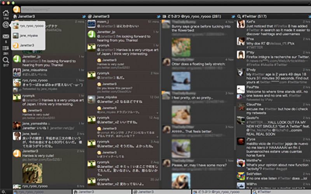Viewport: 311px width, 194px height.
Task: Click 'excuse me #twitter but how do i check' tweet
Action: (277, 111)
